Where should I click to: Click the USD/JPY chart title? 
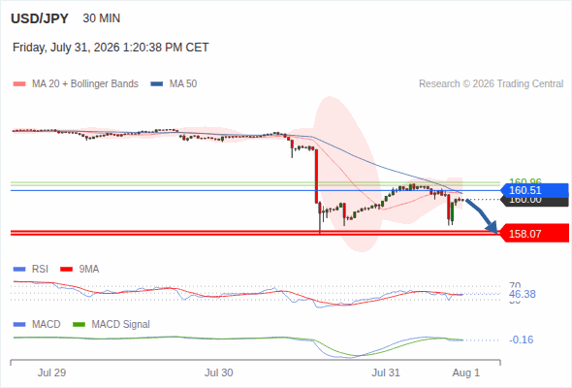coord(40,18)
